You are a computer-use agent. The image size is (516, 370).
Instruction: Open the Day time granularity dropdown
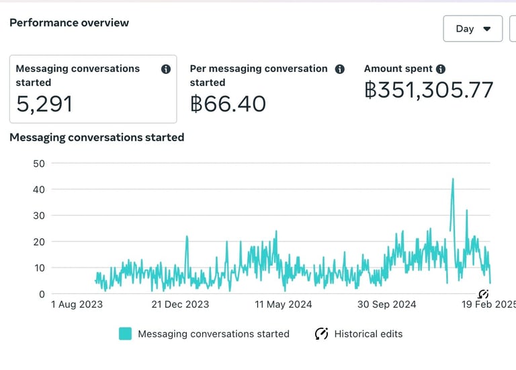[x=473, y=29]
